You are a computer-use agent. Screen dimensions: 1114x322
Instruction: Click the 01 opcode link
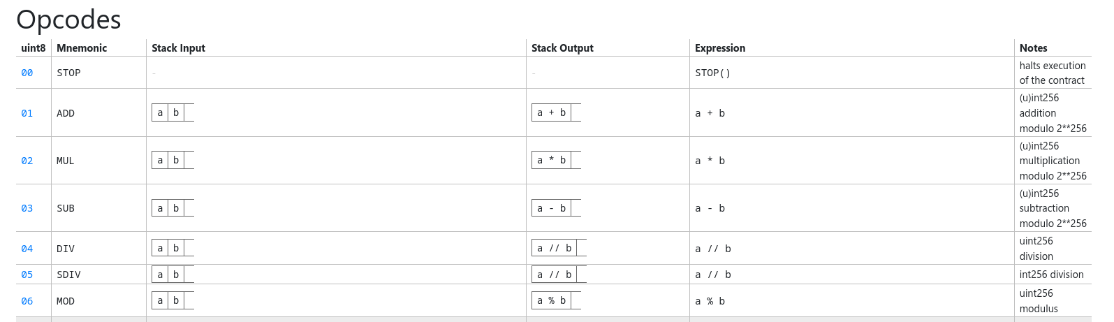coord(27,113)
